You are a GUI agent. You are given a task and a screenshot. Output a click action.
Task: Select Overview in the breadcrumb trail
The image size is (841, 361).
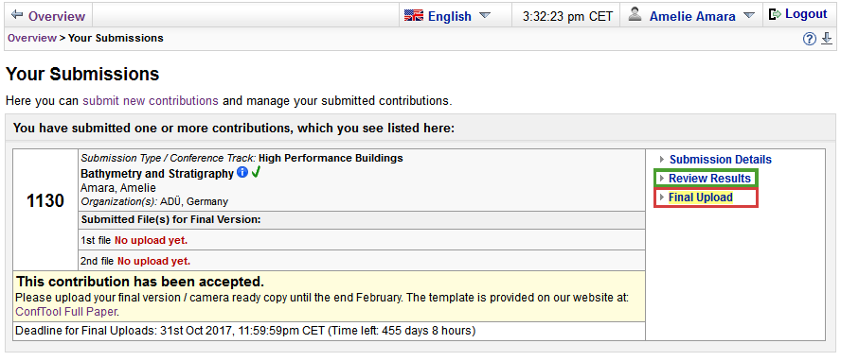click(31, 38)
